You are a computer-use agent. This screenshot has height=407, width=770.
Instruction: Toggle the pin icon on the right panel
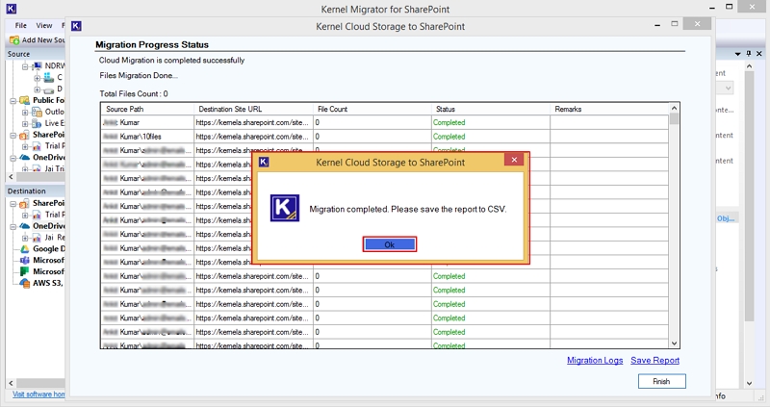click(749, 54)
